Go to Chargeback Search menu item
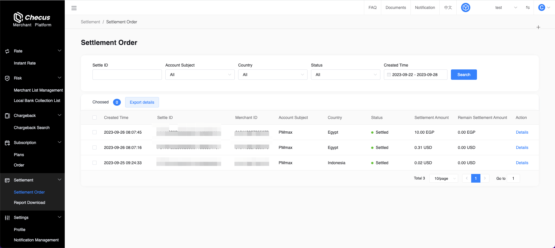555x248 pixels. (32, 128)
